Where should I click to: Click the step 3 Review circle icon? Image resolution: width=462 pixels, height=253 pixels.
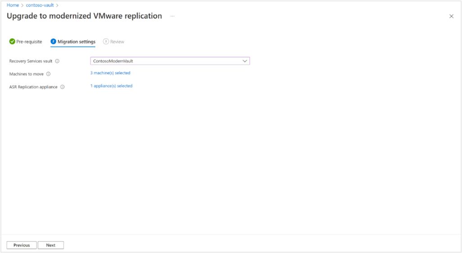coord(106,41)
